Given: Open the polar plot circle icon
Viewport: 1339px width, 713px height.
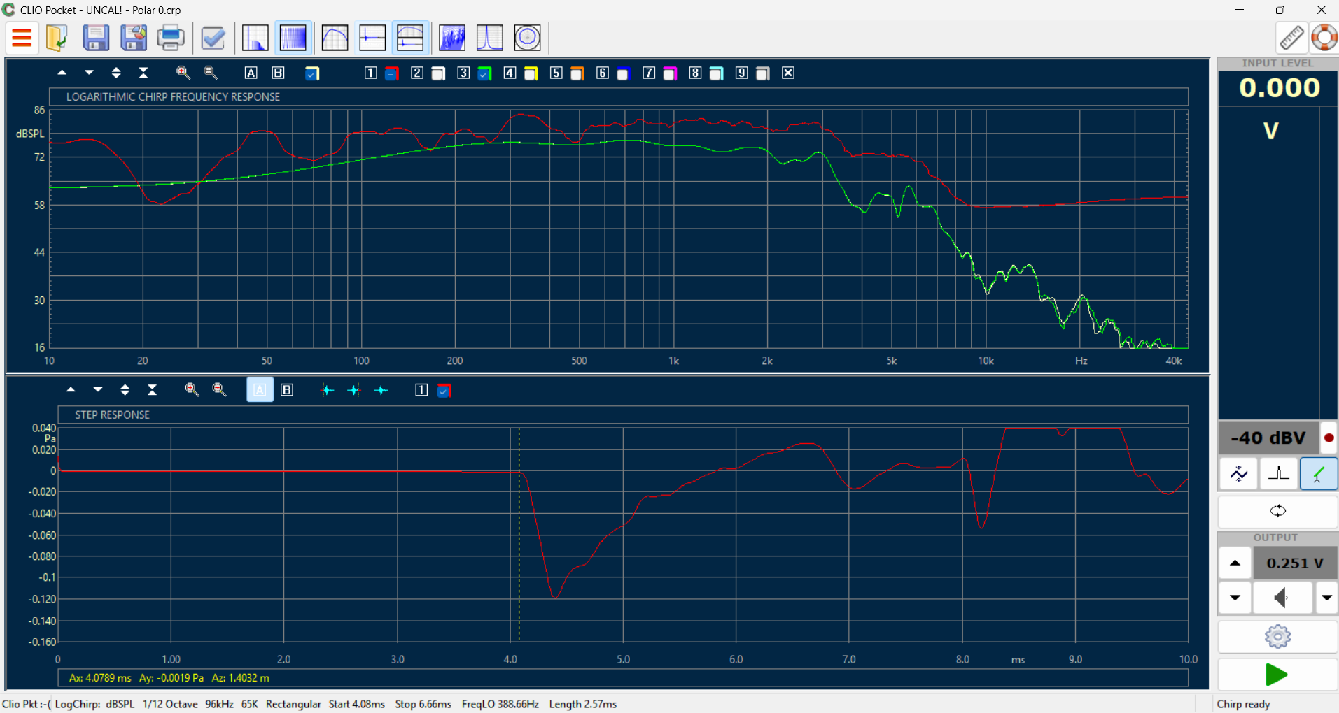Looking at the screenshot, I should (x=527, y=38).
